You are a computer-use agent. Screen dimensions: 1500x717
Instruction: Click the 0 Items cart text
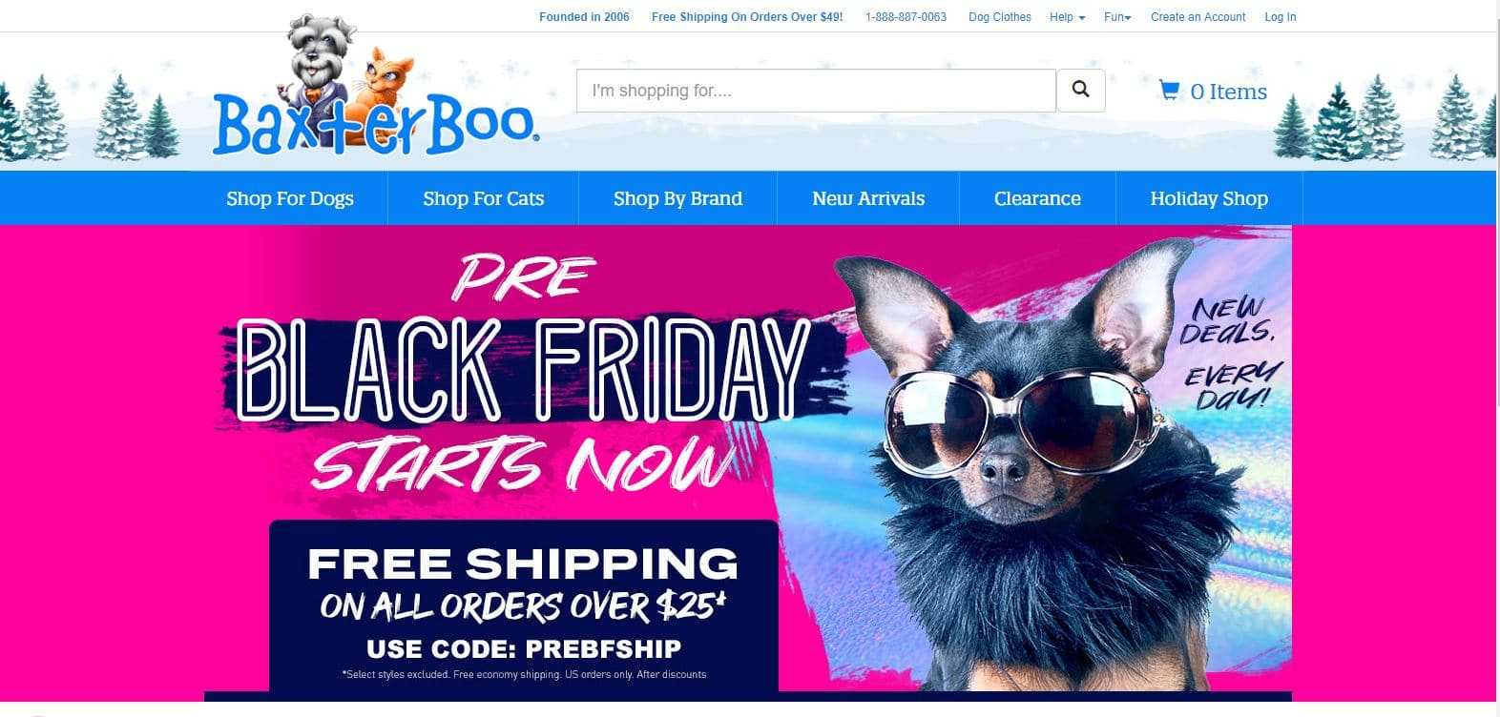1228,92
